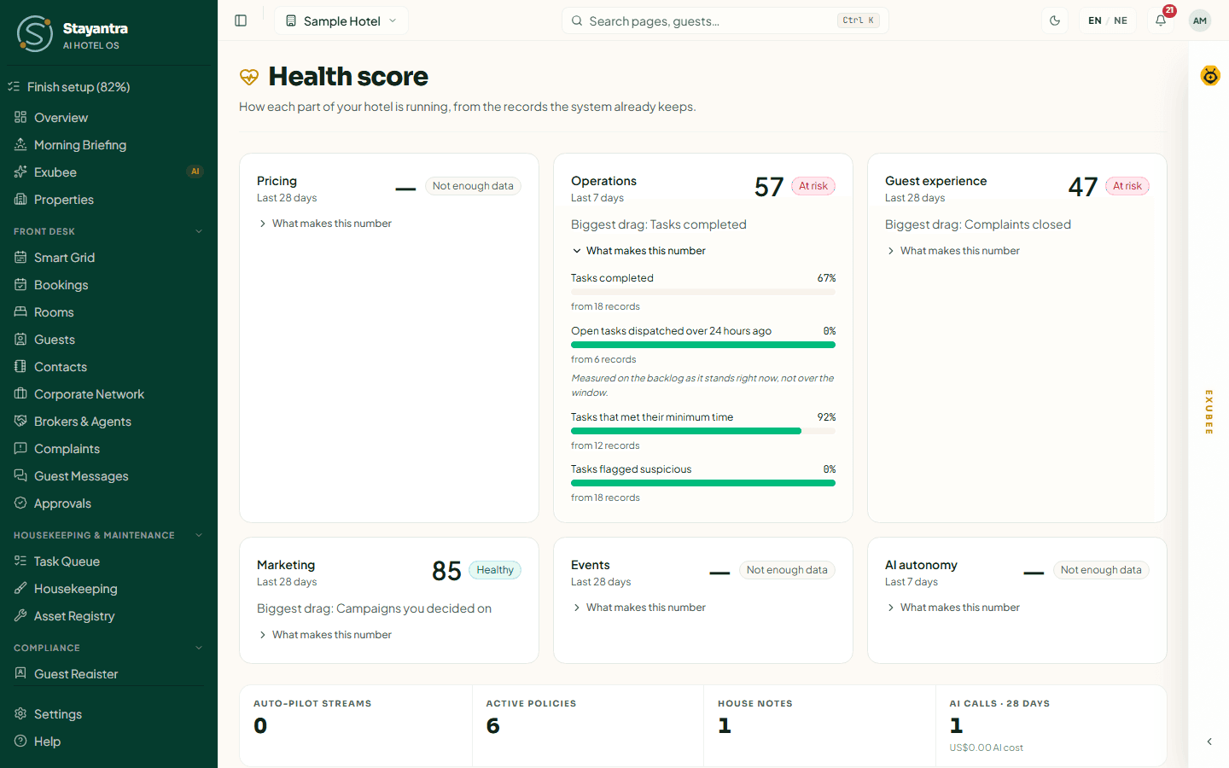Image resolution: width=1229 pixels, height=768 pixels.
Task: Switch language to EN
Action: tap(1095, 20)
